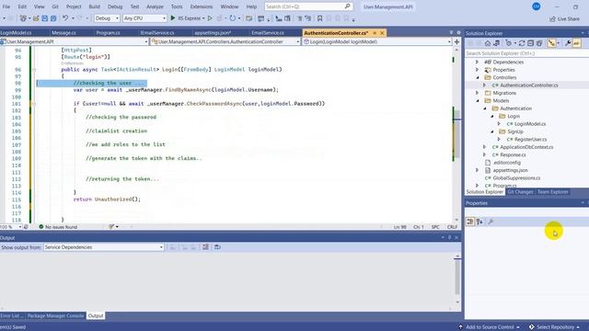The height and width of the screenshot is (331, 589).
Task: Collapse the Models folder
Action: coord(478,100)
